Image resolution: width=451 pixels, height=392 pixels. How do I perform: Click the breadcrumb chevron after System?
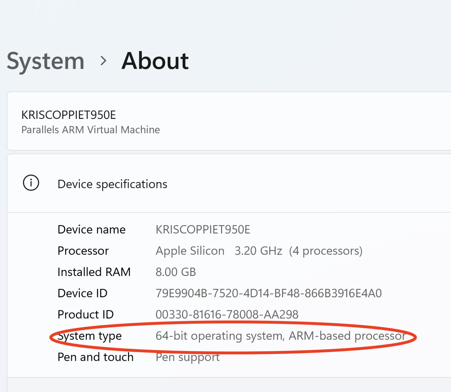point(103,61)
